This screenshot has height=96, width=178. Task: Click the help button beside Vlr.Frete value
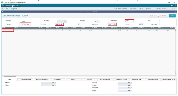tap(55, 85)
